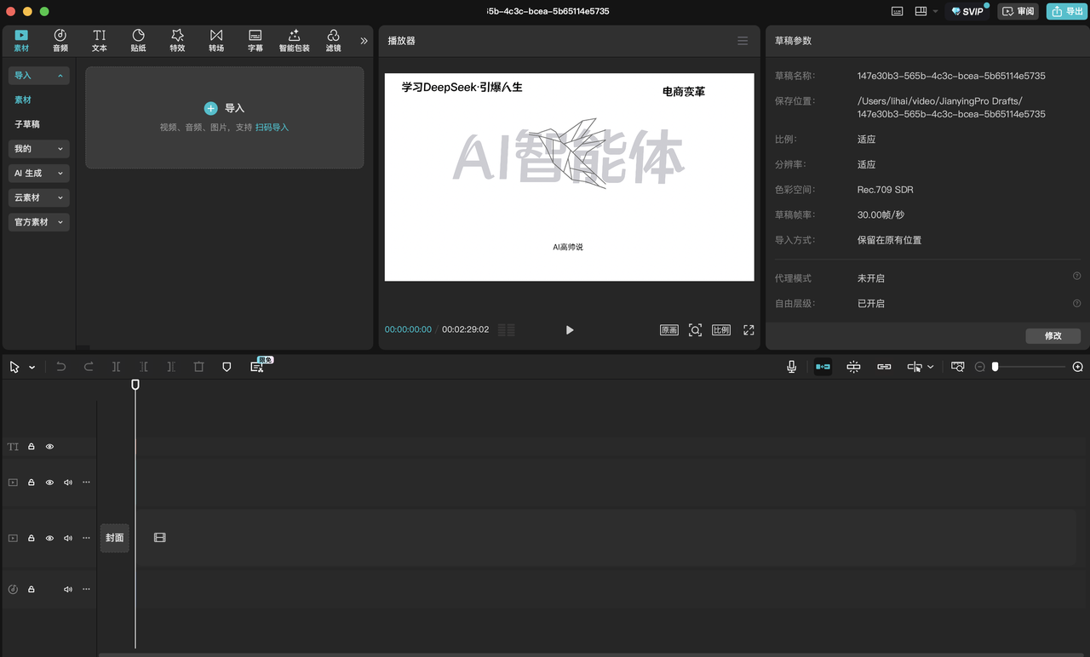The image size is (1090, 657).
Task: Lock the text track
Action: (31, 447)
